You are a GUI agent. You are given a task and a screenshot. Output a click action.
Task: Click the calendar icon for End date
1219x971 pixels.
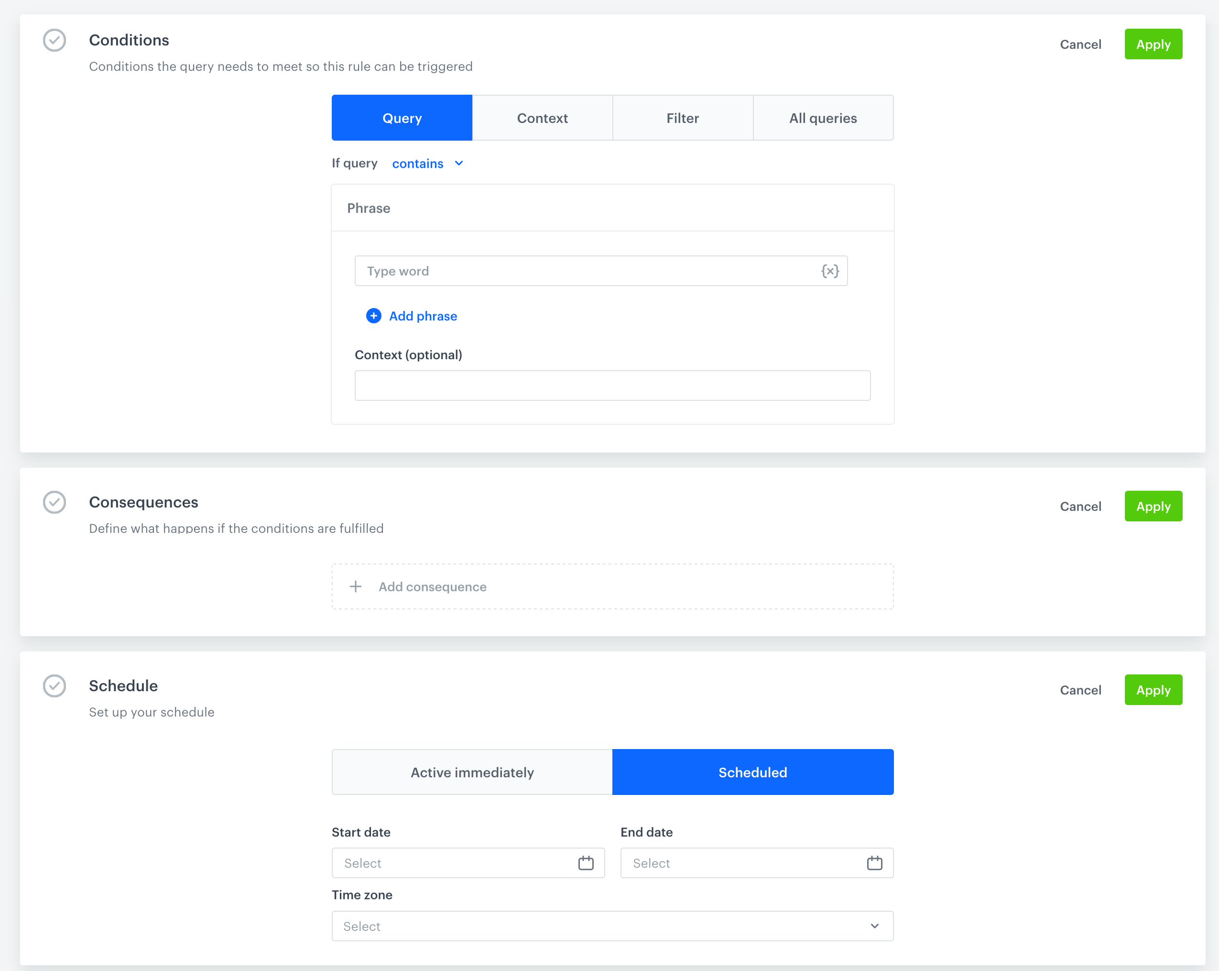(874, 863)
